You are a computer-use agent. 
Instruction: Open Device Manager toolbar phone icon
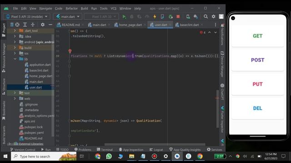188,17
